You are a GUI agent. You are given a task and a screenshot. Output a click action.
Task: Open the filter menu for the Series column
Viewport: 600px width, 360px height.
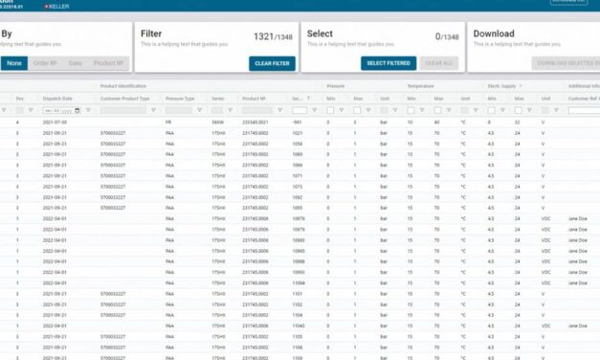[x=230, y=110]
